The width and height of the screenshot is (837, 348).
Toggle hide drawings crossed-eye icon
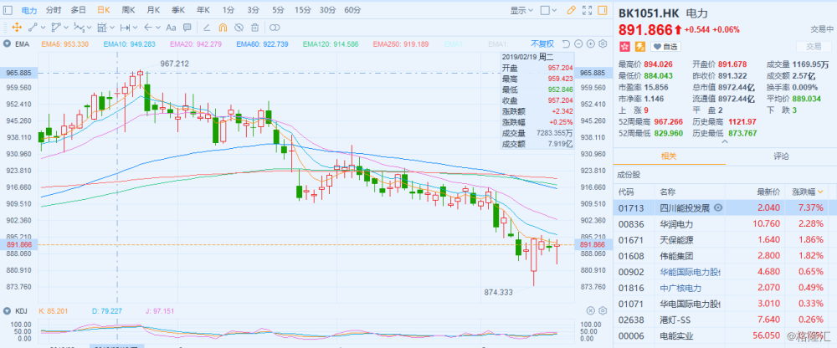pyautogui.click(x=239, y=28)
